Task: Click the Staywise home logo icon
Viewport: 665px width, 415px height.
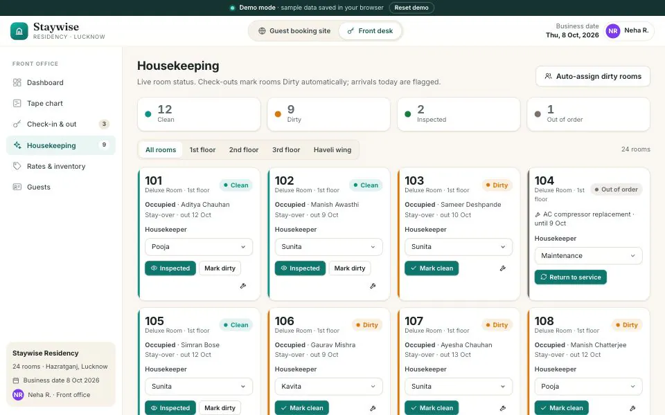Action: point(19,31)
